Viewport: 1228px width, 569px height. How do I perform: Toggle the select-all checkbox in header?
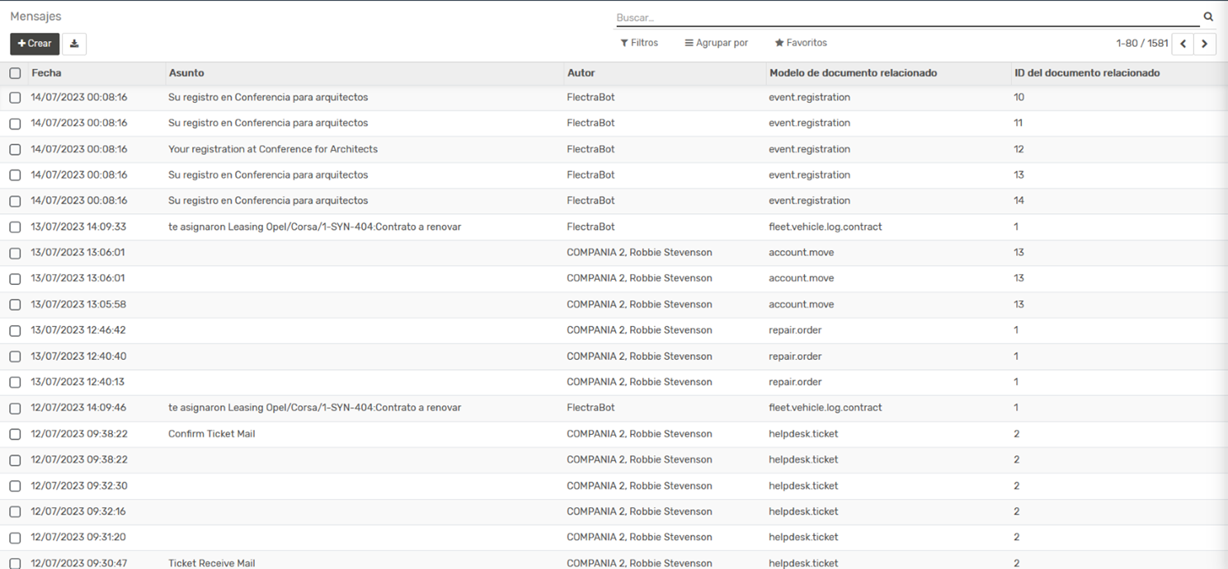click(15, 73)
